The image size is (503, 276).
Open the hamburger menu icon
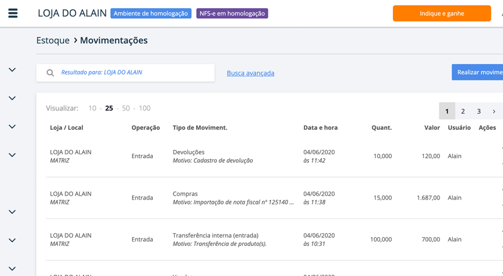pos(13,13)
